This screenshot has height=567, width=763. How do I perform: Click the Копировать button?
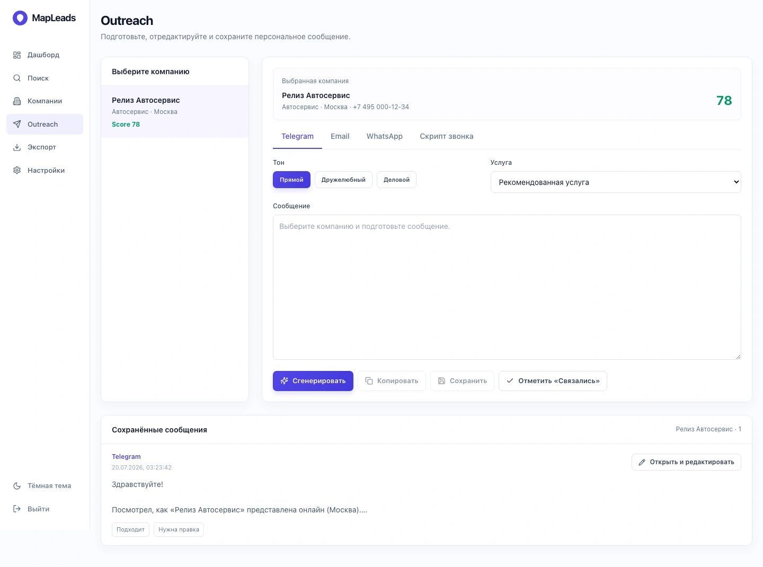392,381
